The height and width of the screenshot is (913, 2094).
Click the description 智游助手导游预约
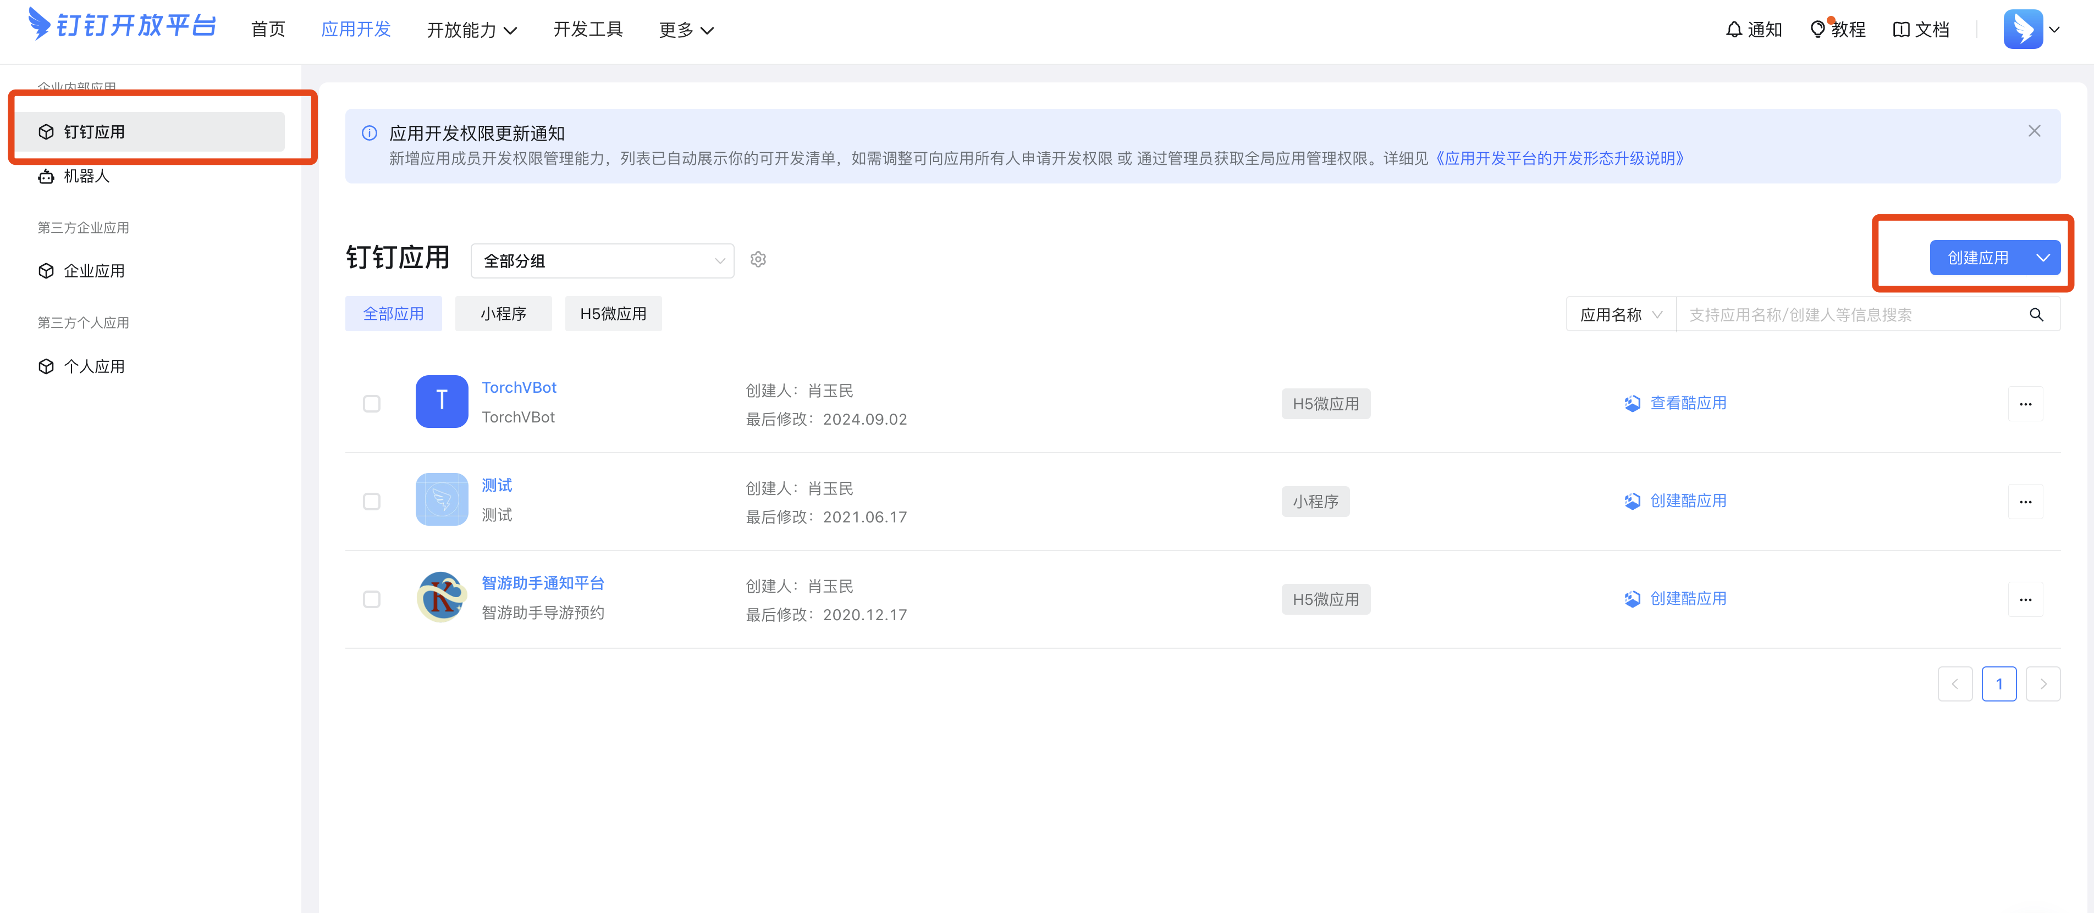543,613
